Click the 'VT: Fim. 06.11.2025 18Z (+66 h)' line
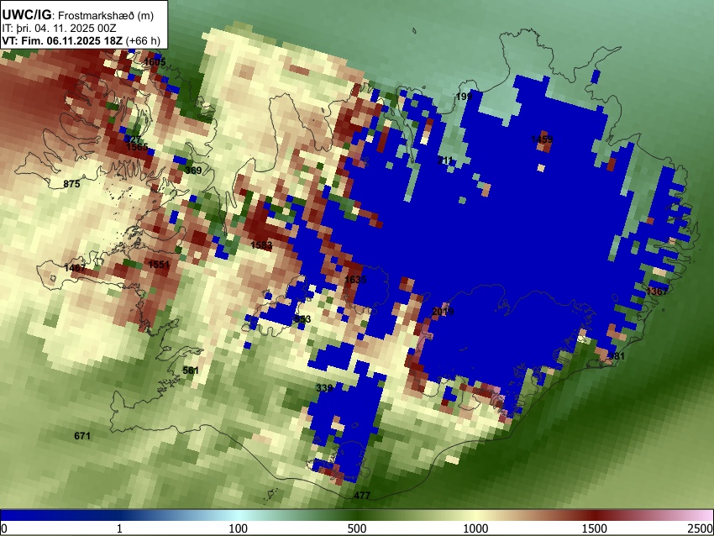714x536 pixels. pos(81,40)
